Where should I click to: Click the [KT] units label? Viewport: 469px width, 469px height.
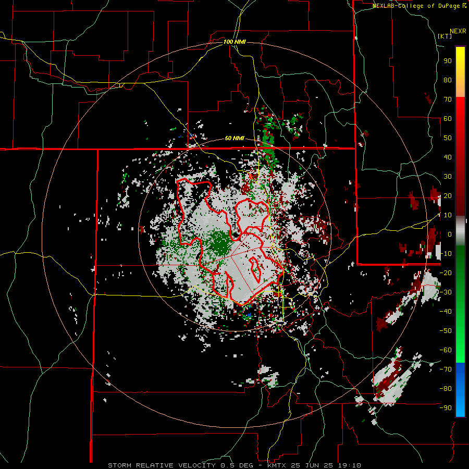point(445,36)
